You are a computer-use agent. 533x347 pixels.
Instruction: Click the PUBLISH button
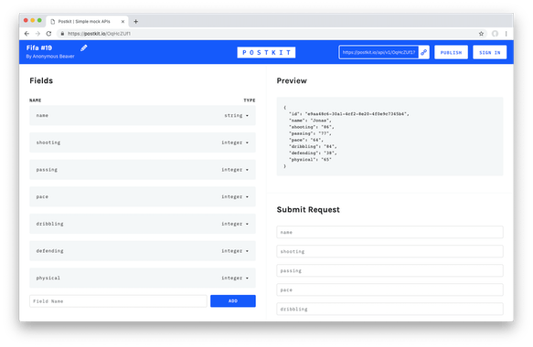451,52
